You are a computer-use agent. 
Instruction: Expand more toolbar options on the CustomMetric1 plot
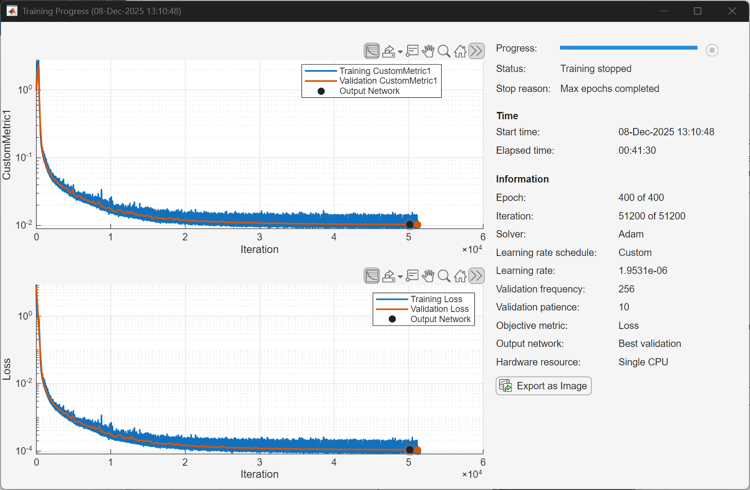coord(476,51)
